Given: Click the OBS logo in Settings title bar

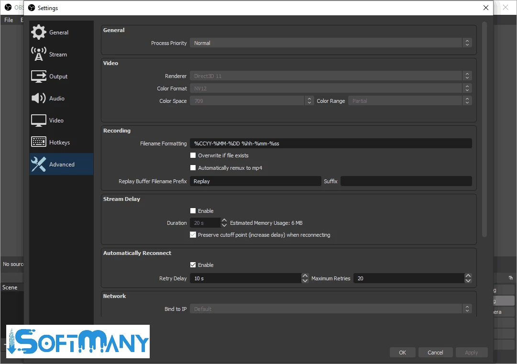Looking at the screenshot, I should (32, 8).
